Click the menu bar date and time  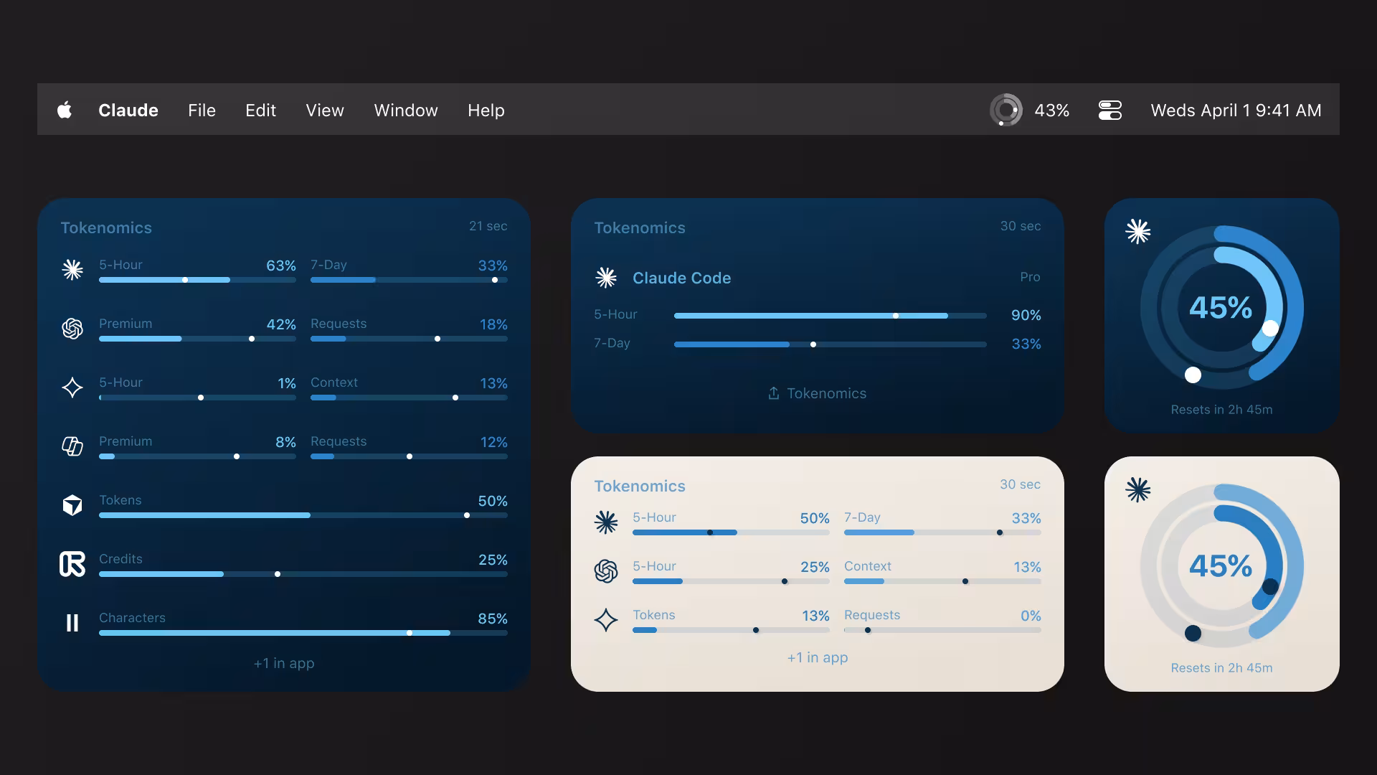pyautogui.click(x=1236, y=110)
